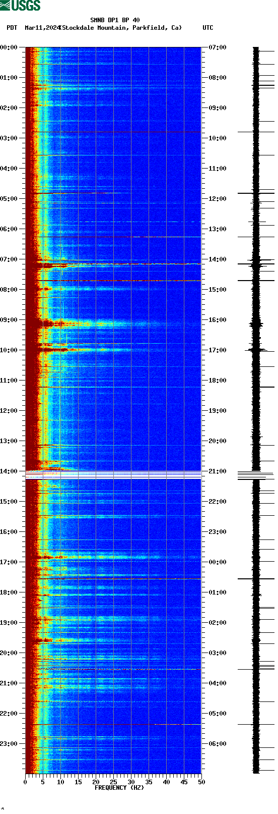Image resolution: width=278 pixels, height=814 pixels.
Task: Click the '17:00' PDT time label
Action: click(x=9, y=562)
